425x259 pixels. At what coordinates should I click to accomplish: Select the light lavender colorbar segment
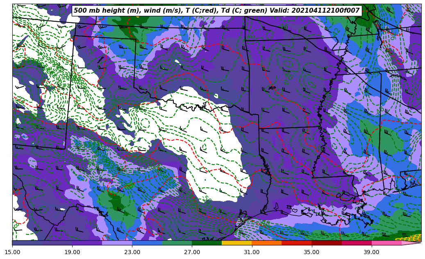[x=117, y=243]
